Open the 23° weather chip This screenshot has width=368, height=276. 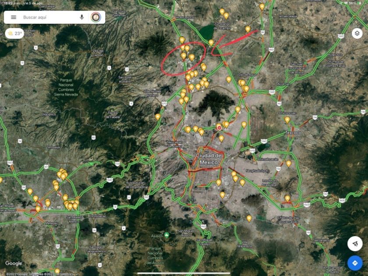click(14, 34)
